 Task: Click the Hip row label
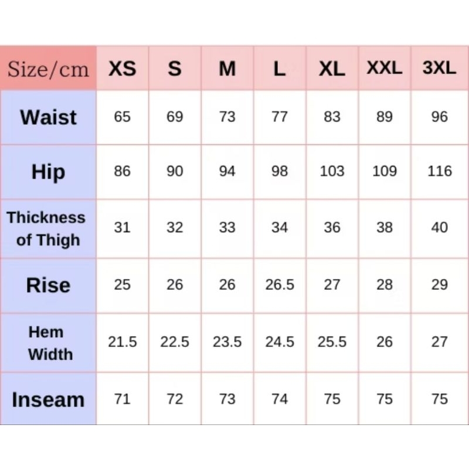pyautogui.click(x=48, y=172)
